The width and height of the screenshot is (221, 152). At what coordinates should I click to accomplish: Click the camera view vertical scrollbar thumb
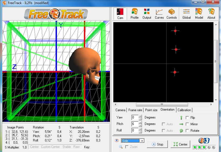(x=216, y=61)
